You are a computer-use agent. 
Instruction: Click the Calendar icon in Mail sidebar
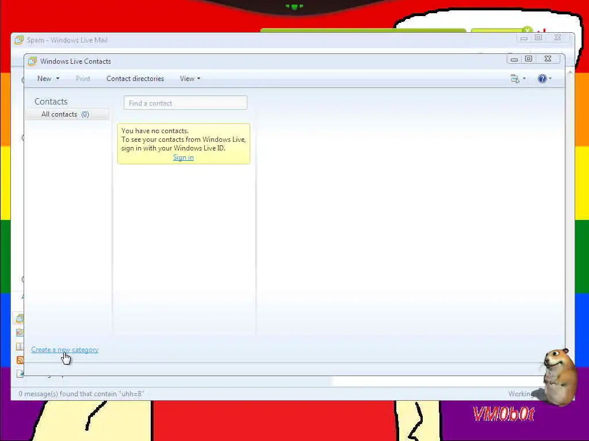(20, 332)
